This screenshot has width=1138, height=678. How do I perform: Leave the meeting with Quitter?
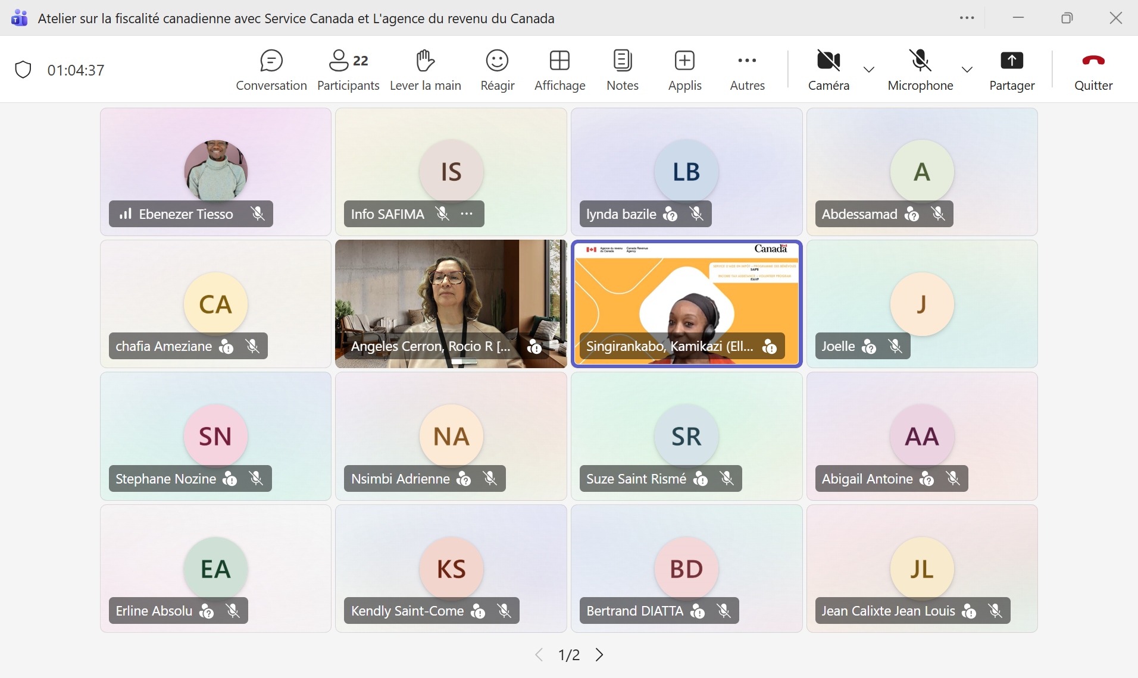coord(1093,70)
